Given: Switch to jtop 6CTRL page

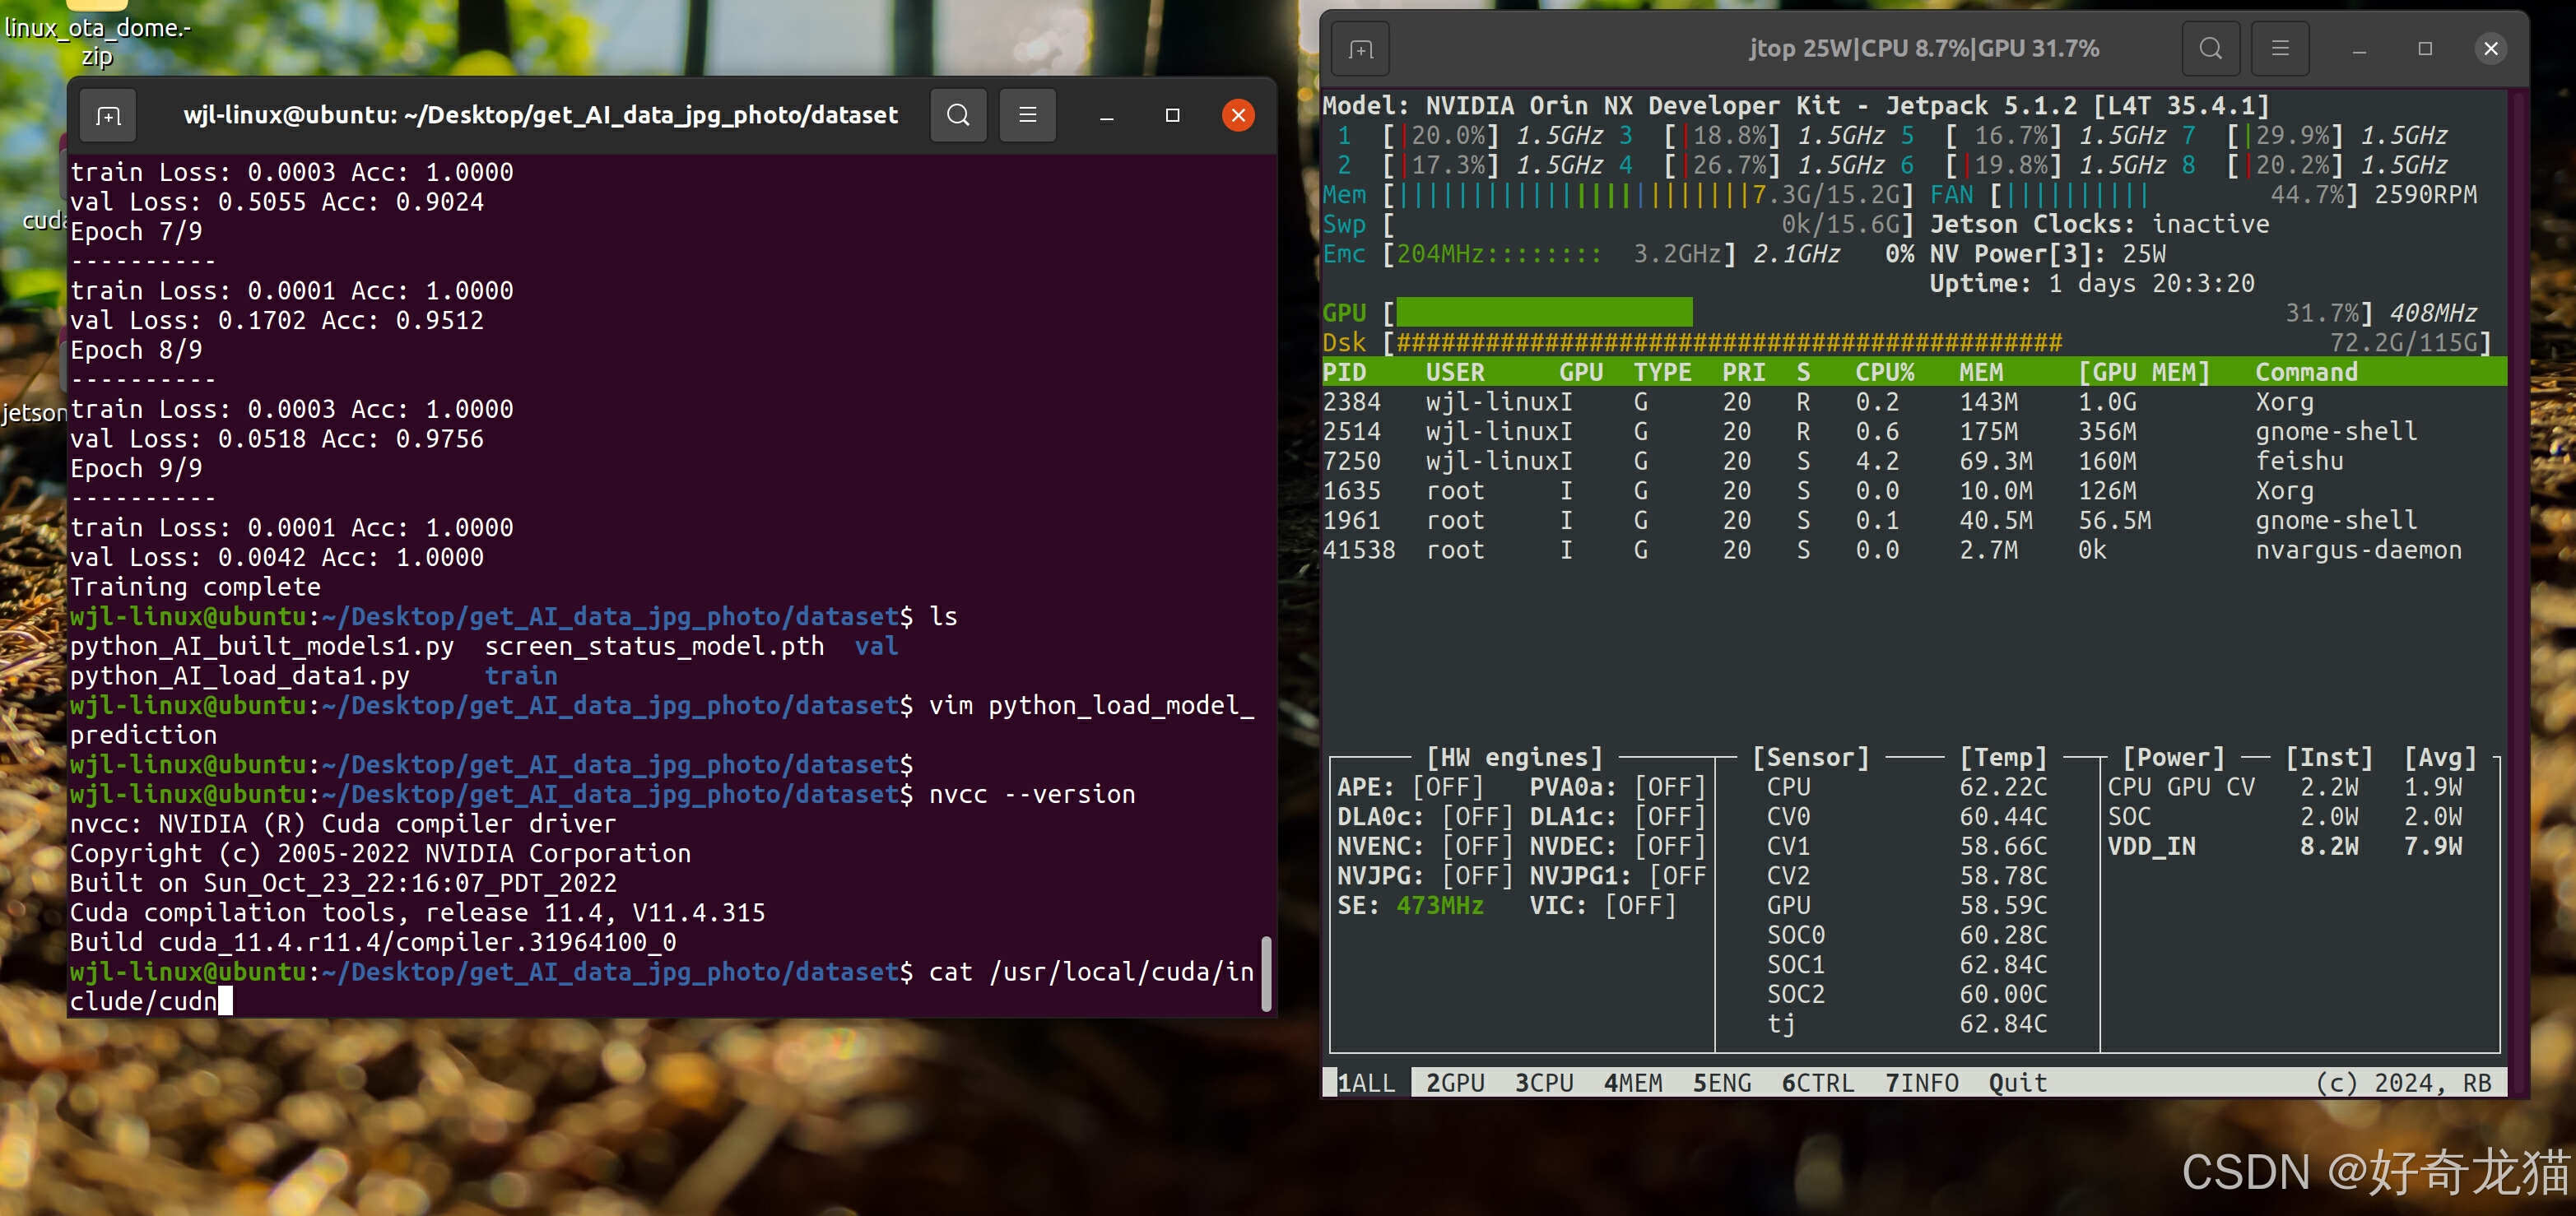Looking at the screenshot, I should [1818, 1083].
